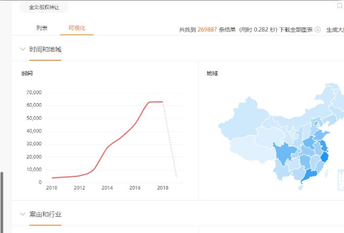Select Xinjiang region on the map
The width and height of the screenshot is (344, 233).
243,119
